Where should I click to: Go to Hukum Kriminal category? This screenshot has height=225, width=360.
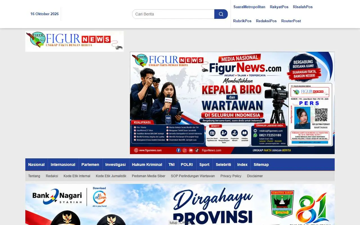coord(147,165)
